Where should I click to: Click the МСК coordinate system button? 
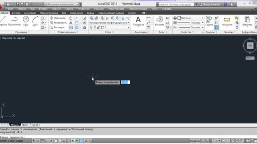(250, 58)
